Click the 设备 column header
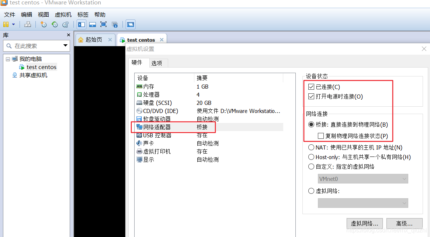 pos(165,78)
